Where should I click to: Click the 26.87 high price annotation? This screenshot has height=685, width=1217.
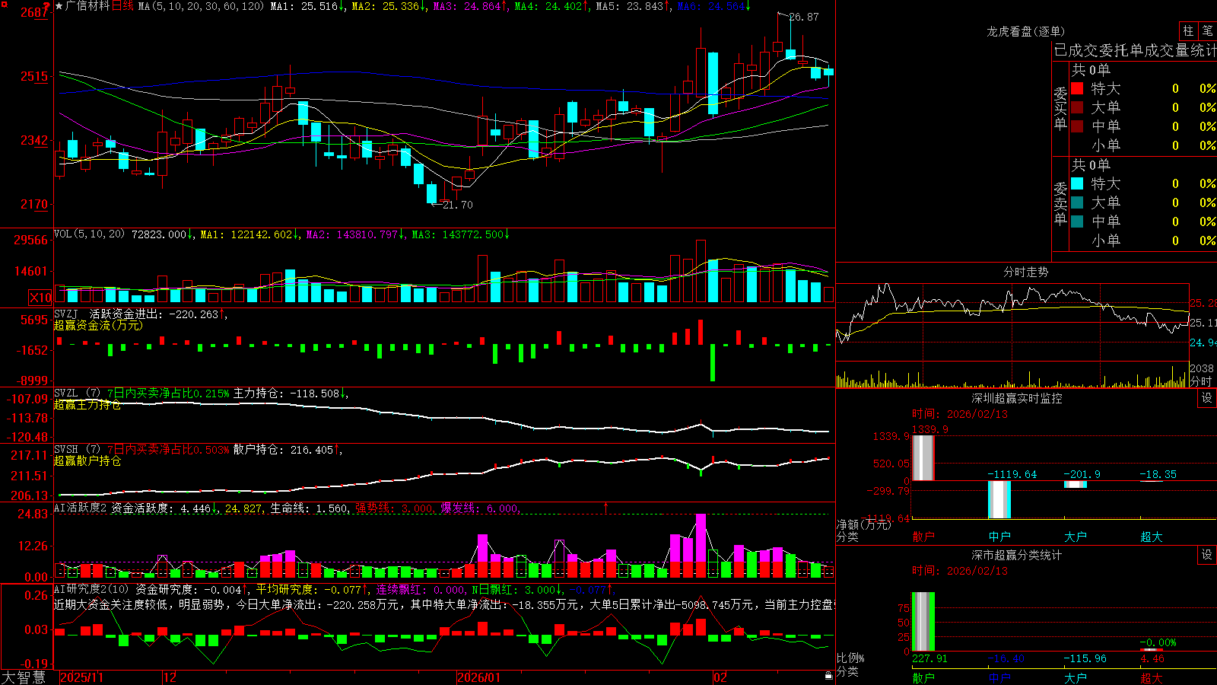804,17
